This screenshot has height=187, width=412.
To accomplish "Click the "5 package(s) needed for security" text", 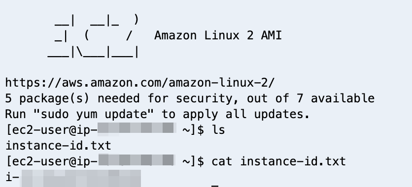I will pyautogui.click(x=119, y=98).
